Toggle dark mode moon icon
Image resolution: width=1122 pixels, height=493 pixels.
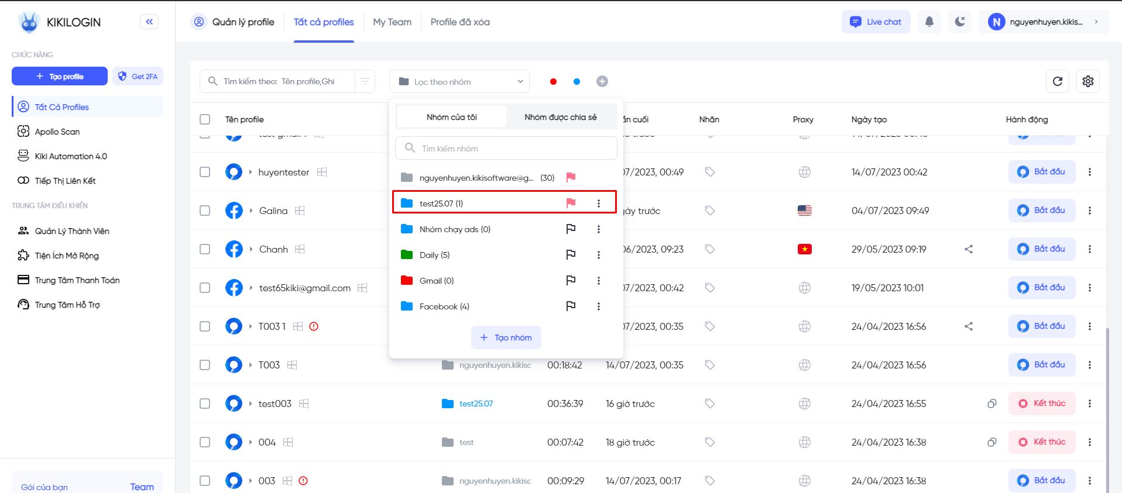pos(959,22)
